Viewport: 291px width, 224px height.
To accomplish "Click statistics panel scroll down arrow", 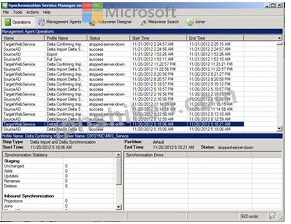I will tap(119, 207).
